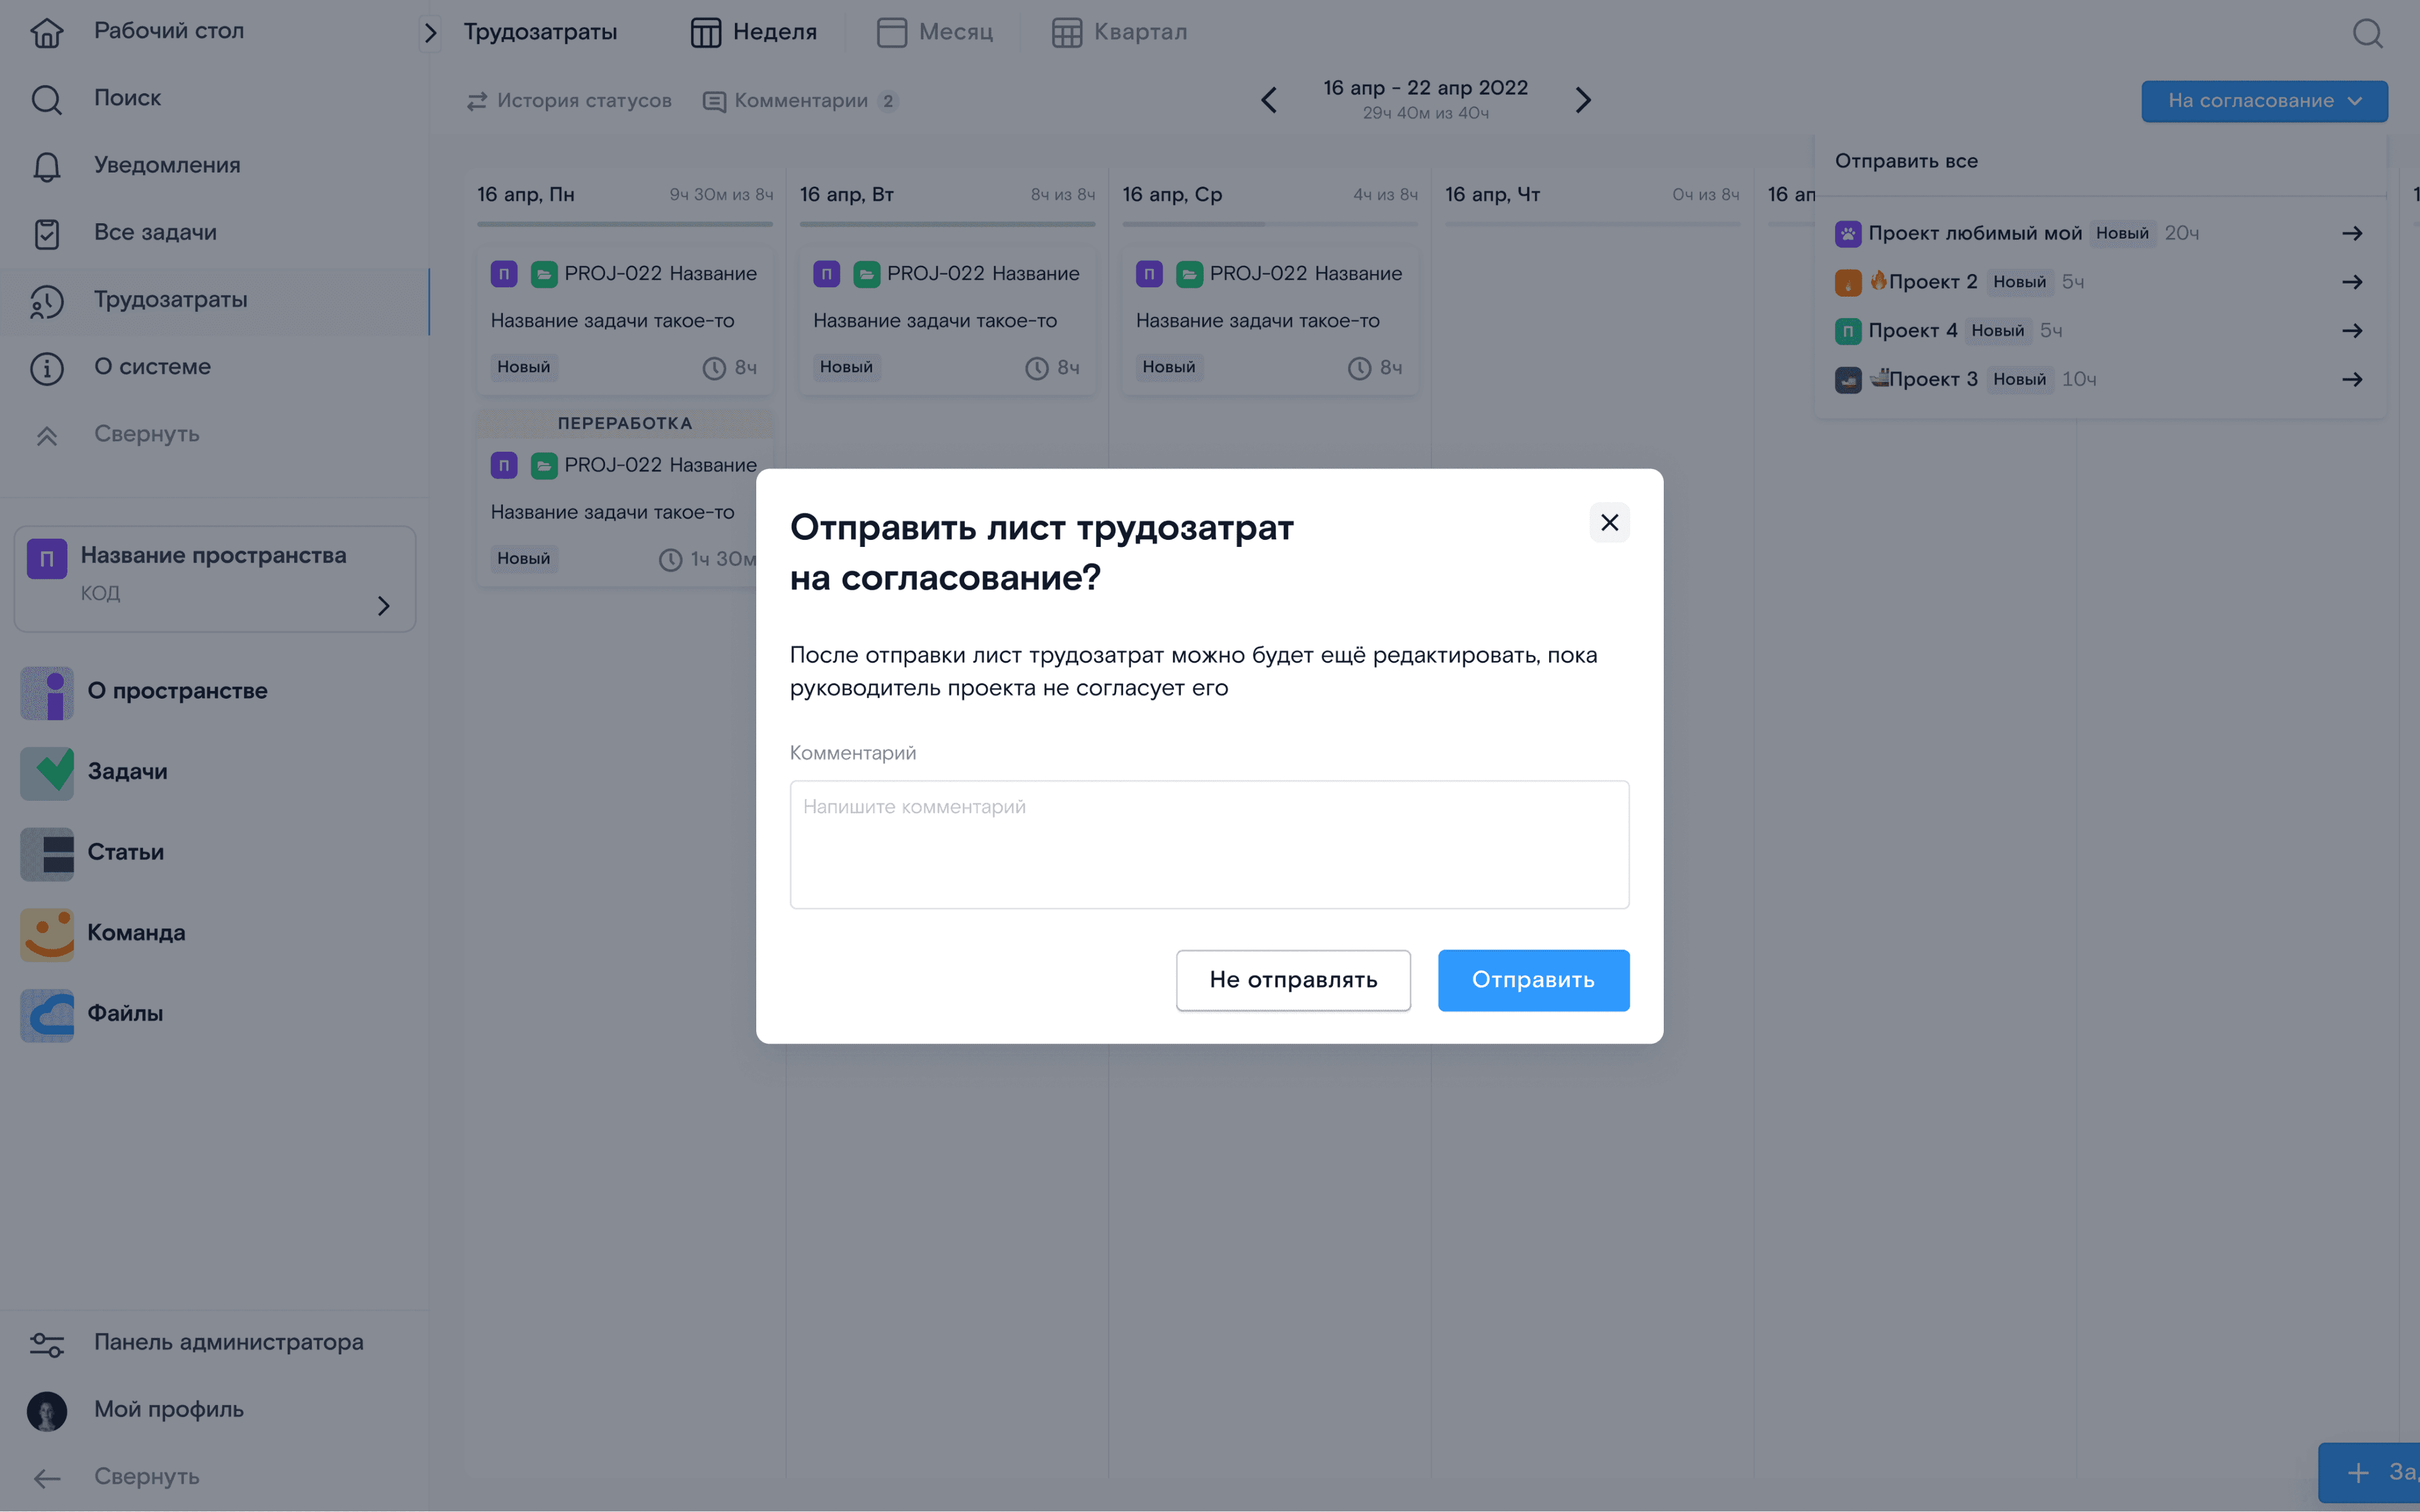This screenshot has width=2420, height=1512.
Task: Go to next week arrow
Action: point(1583,100)
